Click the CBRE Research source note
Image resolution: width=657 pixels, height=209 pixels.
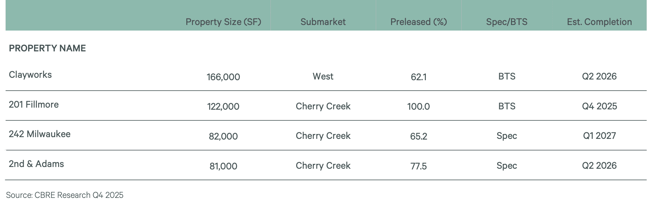pyautogui.click(x=65, y=195)
